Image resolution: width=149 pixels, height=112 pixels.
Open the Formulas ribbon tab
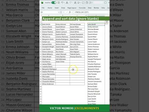[x=82, y=8]
